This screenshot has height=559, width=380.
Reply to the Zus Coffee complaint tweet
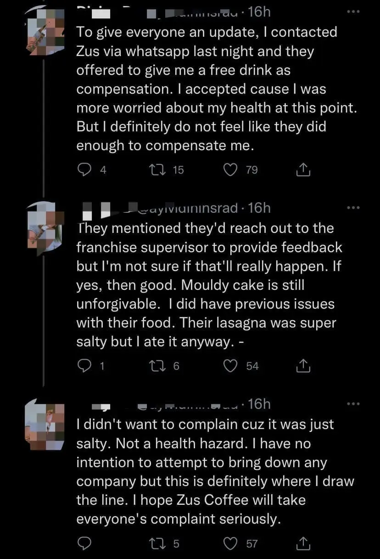(84, 544)
